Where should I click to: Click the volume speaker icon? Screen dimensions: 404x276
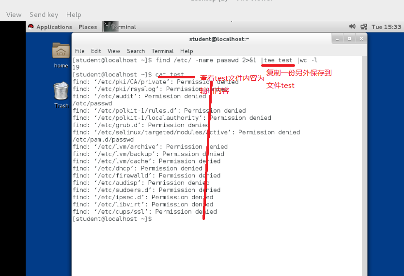tap(352, 27)
